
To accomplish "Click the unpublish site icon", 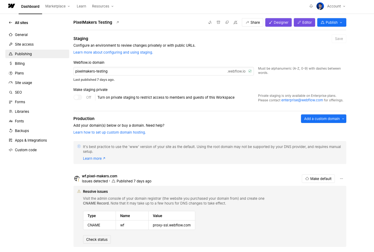I will (235, 22).
